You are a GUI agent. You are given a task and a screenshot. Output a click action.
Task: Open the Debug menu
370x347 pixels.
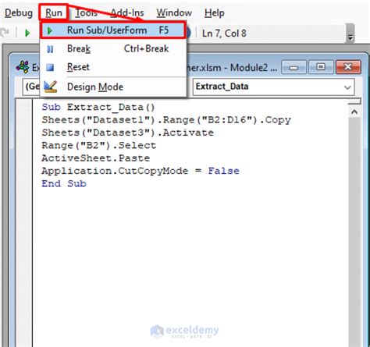[19, 13]
